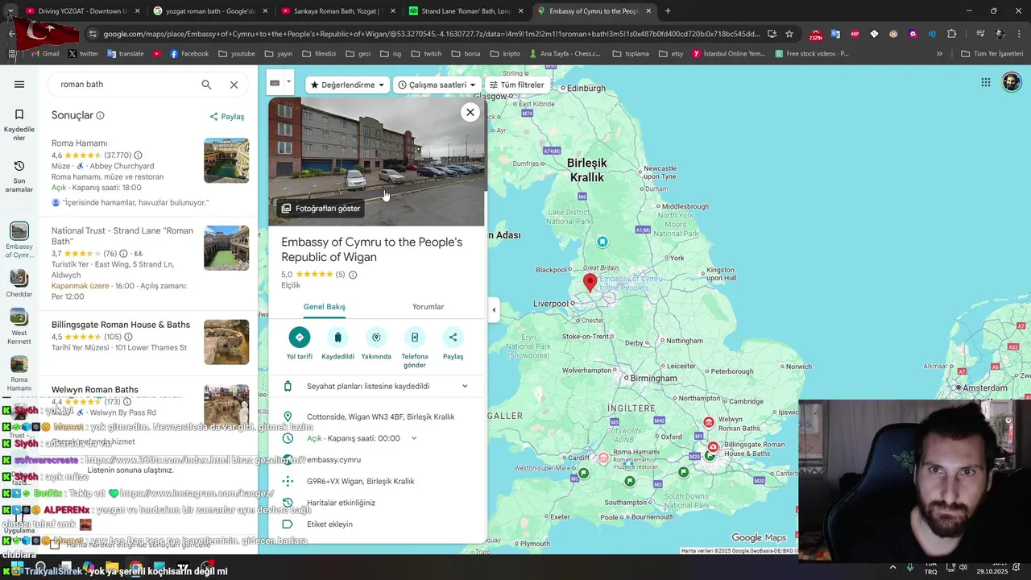Expand Seyahat planları listesine kaydedildi row

[377, 387]
